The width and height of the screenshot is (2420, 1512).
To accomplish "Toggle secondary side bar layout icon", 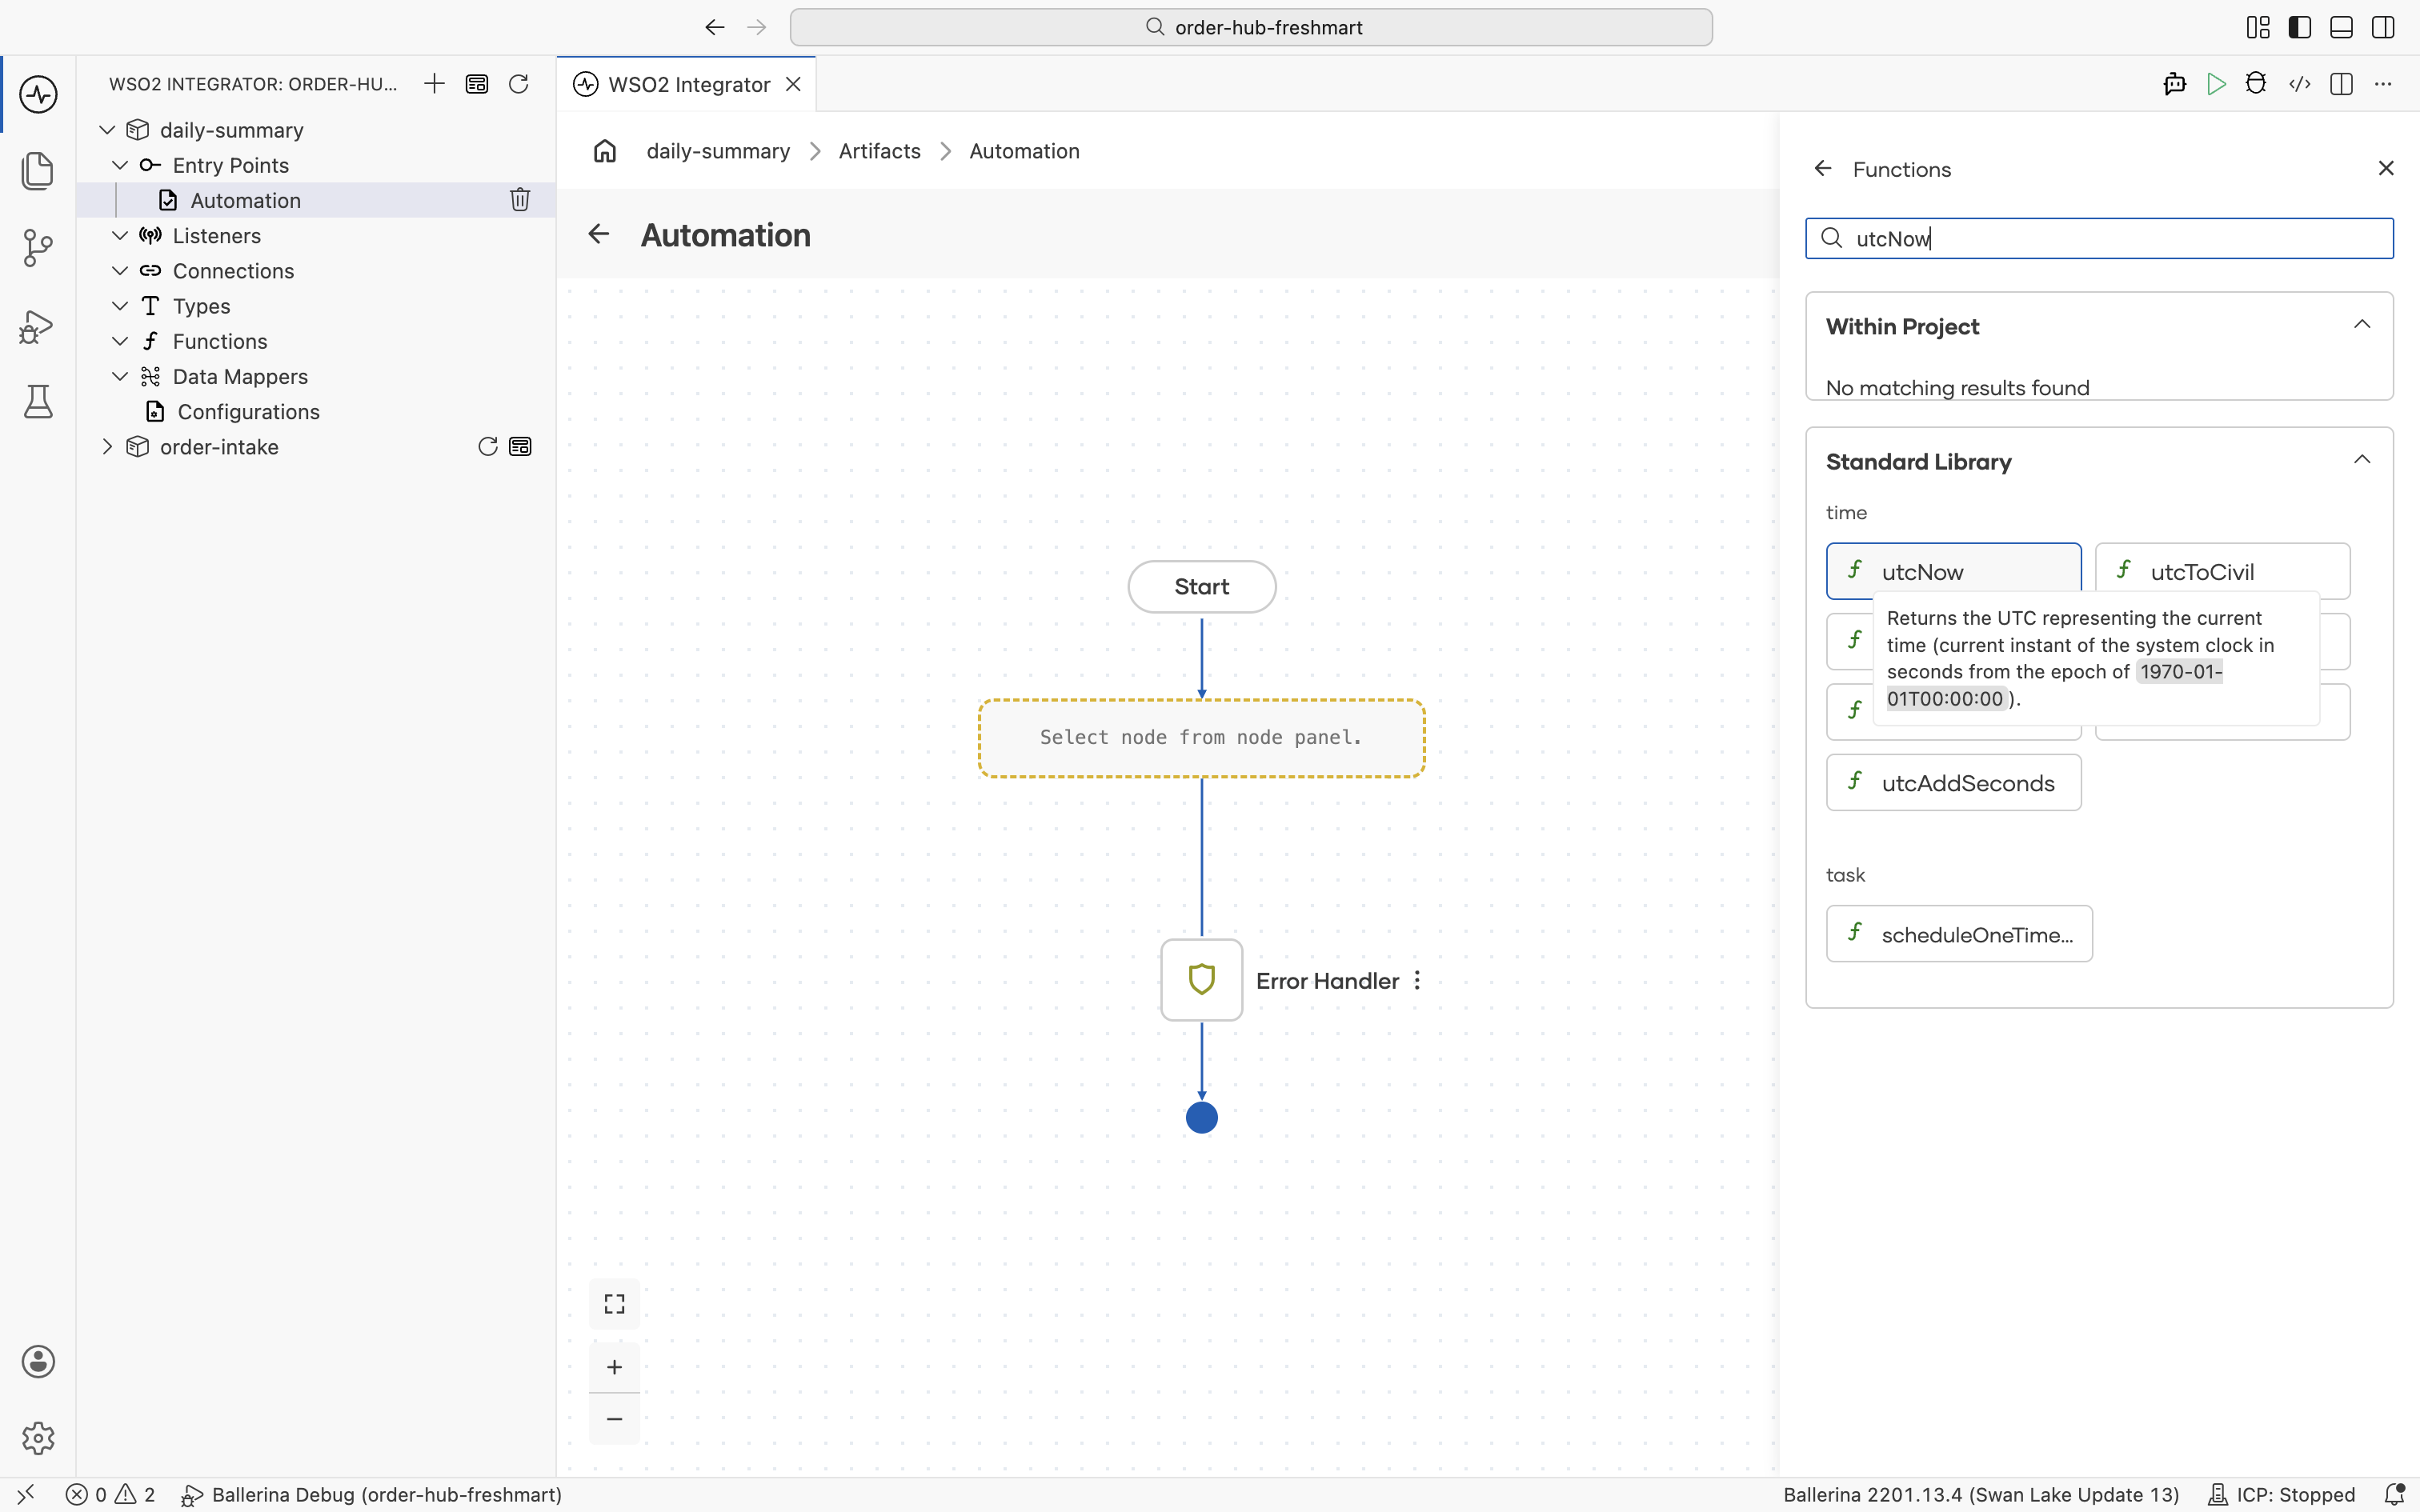I will coord(2383,27).
